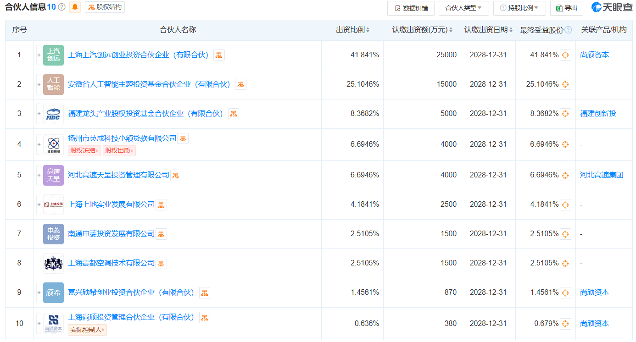Expand row 4 扬州市英成科技 details
The height and width of the screenshot is (342, 636).
pos(39,144)
